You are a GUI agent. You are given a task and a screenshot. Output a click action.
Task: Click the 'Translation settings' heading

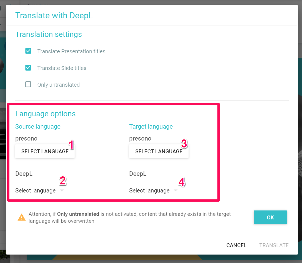click(49, 34)
